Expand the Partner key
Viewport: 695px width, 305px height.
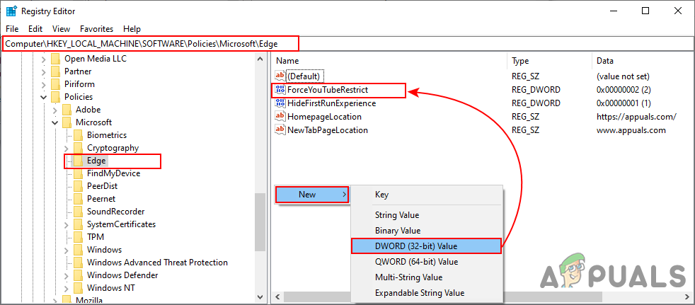pos(43,71)
